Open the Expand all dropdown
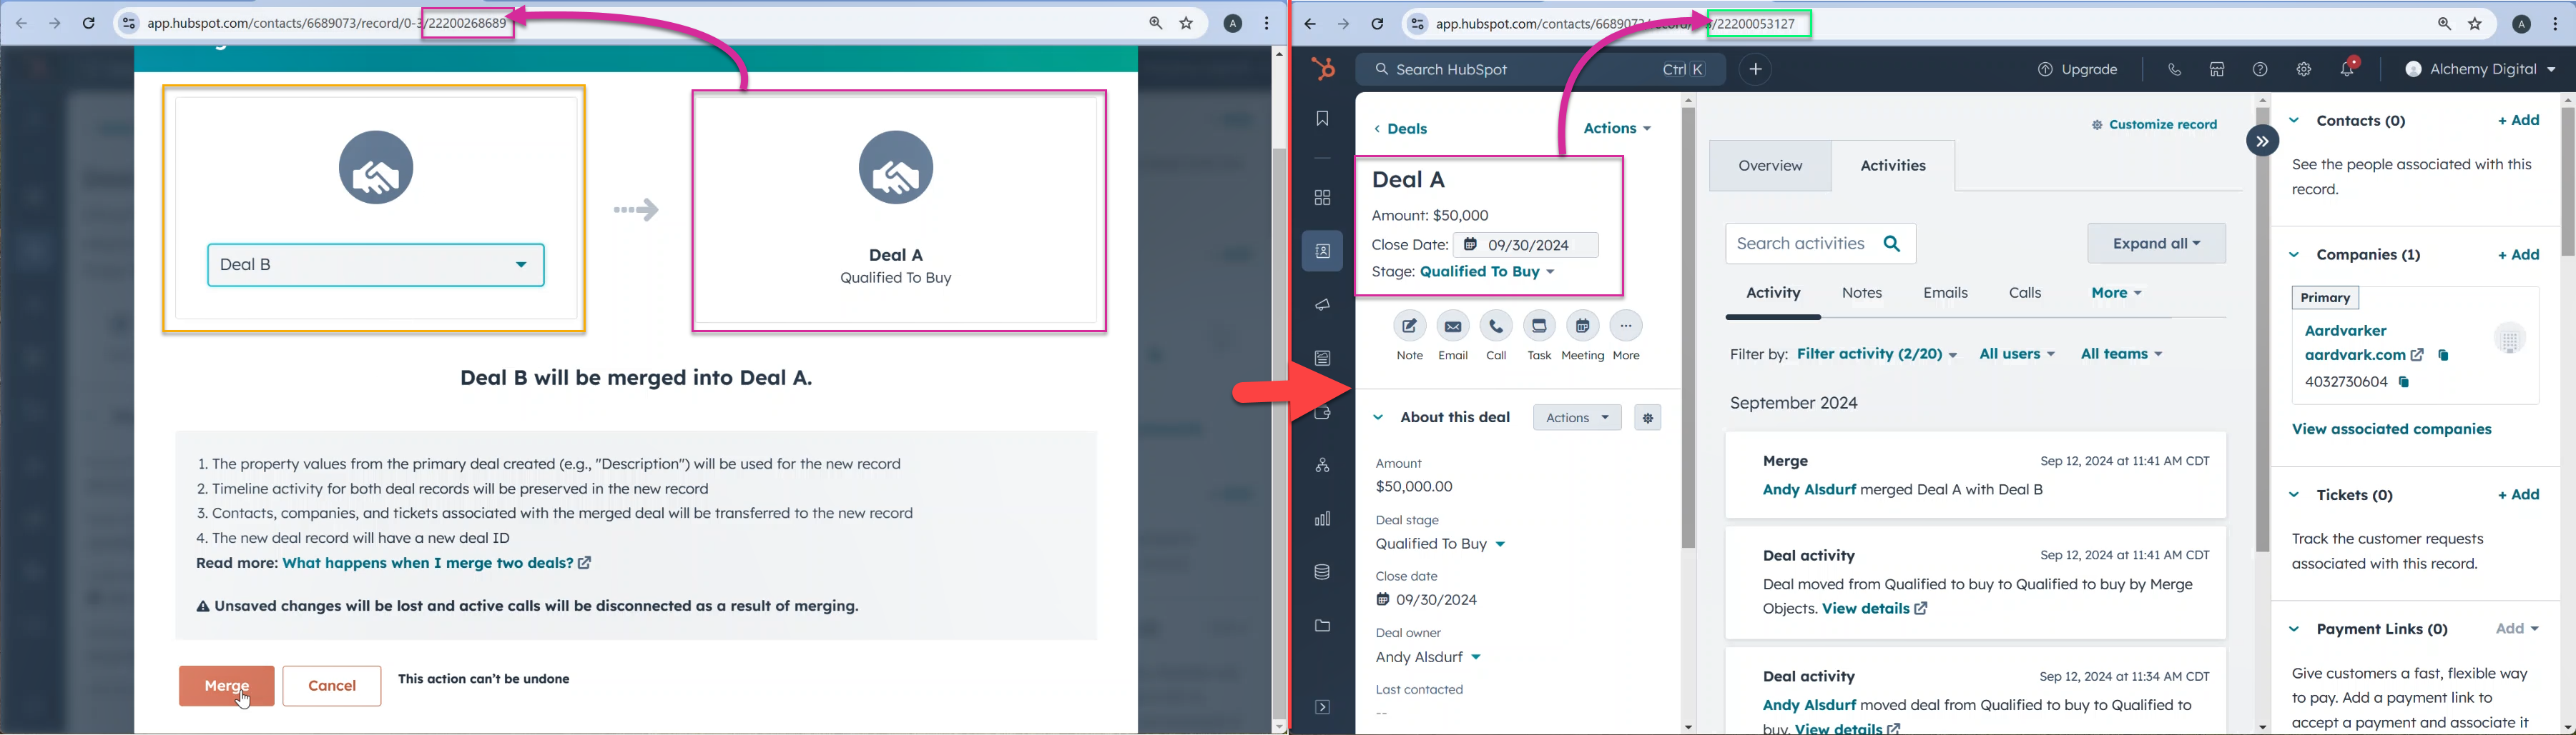 [x=2156, y=244]
